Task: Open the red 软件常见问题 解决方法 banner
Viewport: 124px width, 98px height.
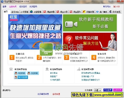Action: (90, 42)
